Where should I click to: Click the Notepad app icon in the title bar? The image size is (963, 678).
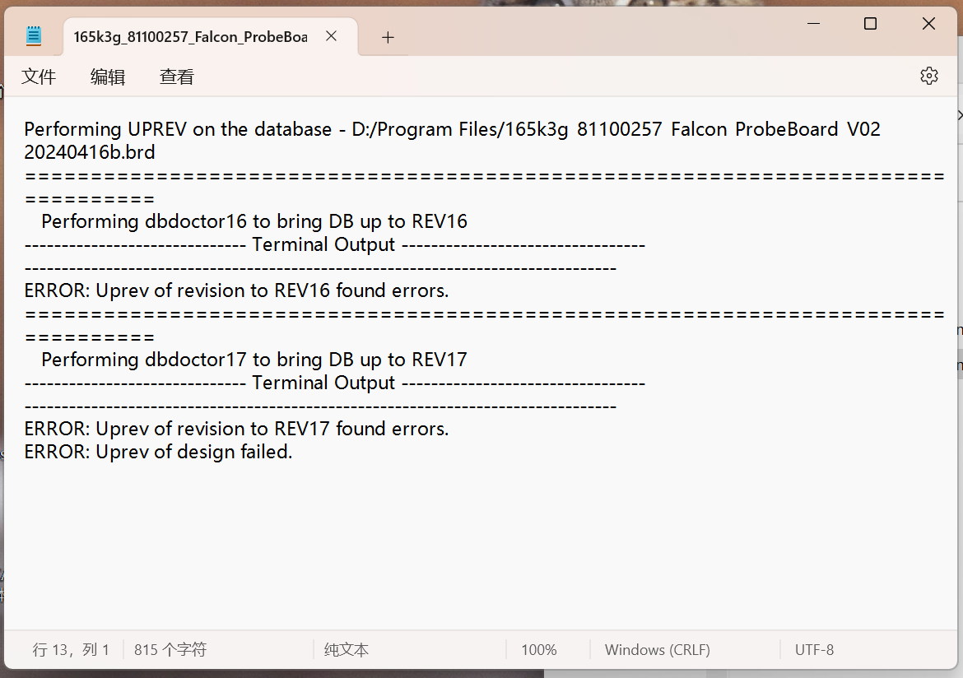click(34, 36)
